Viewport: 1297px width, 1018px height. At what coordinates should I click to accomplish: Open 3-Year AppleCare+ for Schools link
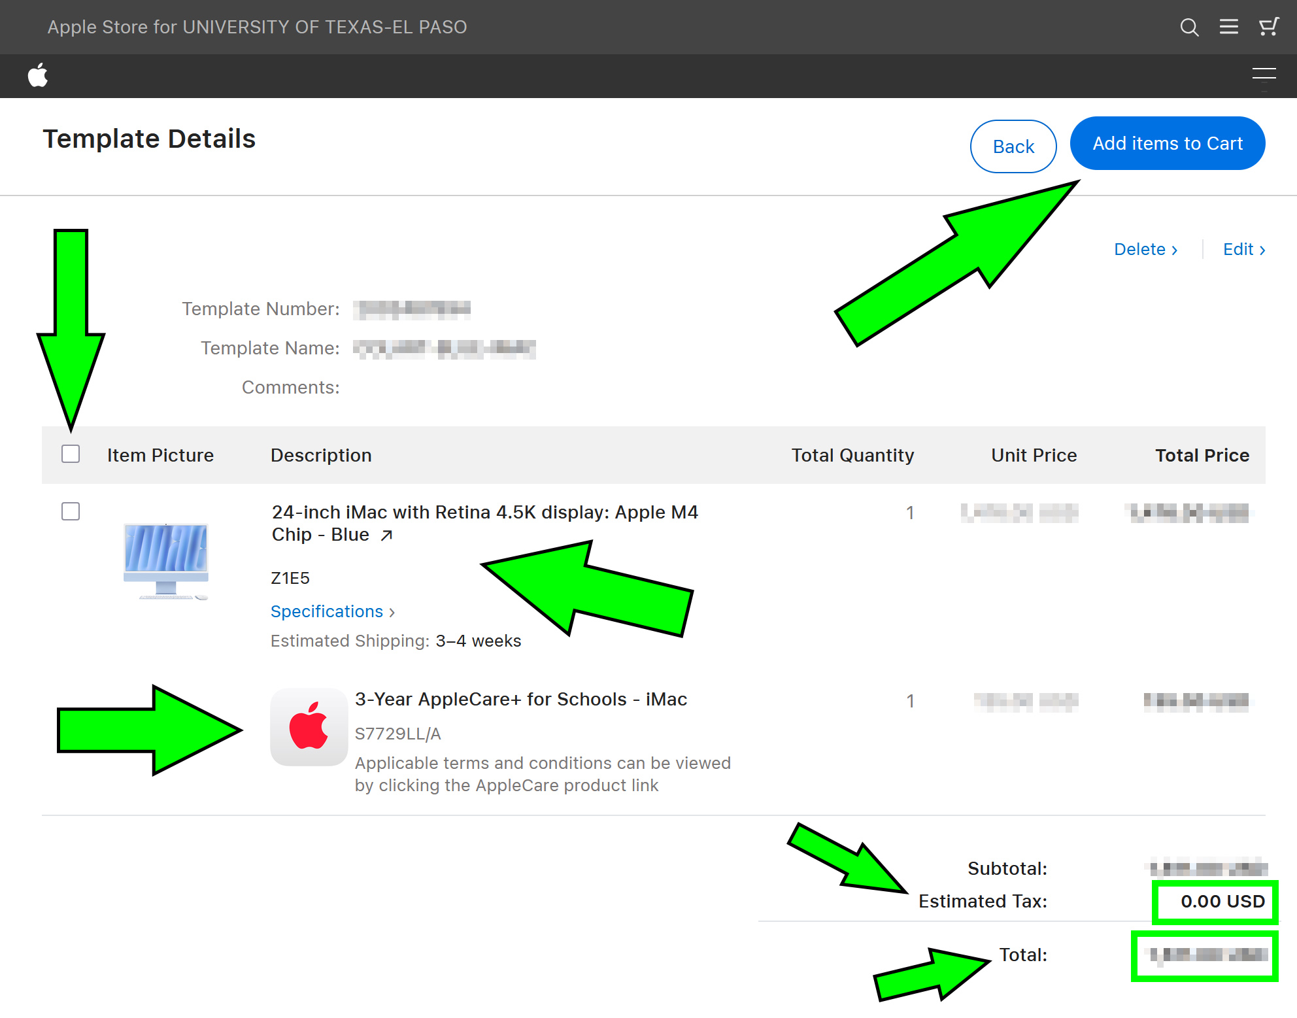point(521,699)
